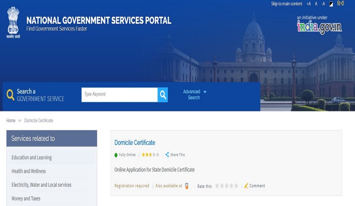Rate this service one star
Viewport: 355px width, 206px height.
click(217, 186)
